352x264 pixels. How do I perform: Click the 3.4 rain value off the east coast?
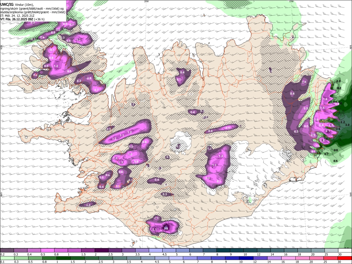pyautogui.click(x=338, y=129)
